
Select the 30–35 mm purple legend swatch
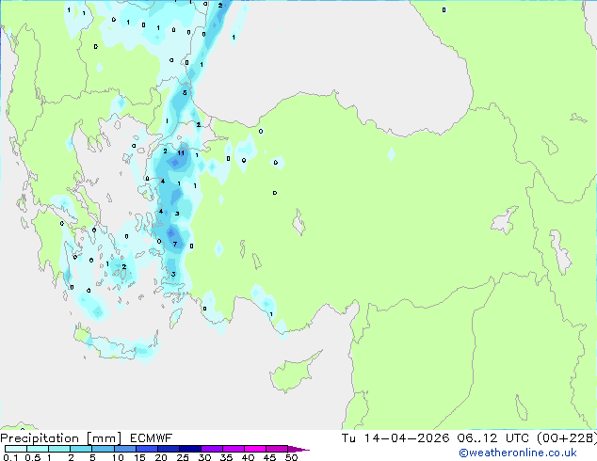coord(211,449)
